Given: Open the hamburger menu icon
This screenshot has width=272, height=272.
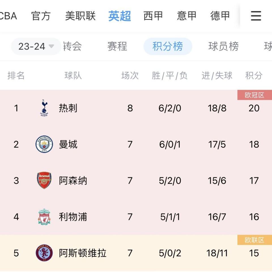Looking at the screenshot, I should tap(256, 16).
